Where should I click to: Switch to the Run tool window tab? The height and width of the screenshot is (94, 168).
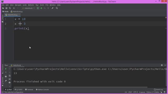(8, 90)
